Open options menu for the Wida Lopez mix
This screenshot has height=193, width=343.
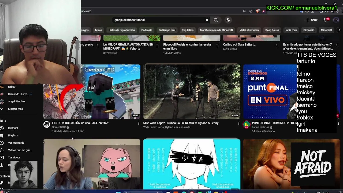pos(239,123)
